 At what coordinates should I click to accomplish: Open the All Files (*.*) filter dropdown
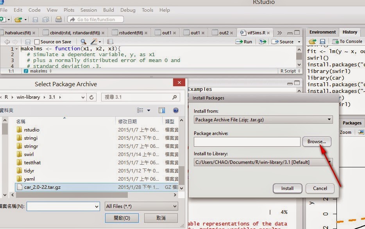coord(141,206)
